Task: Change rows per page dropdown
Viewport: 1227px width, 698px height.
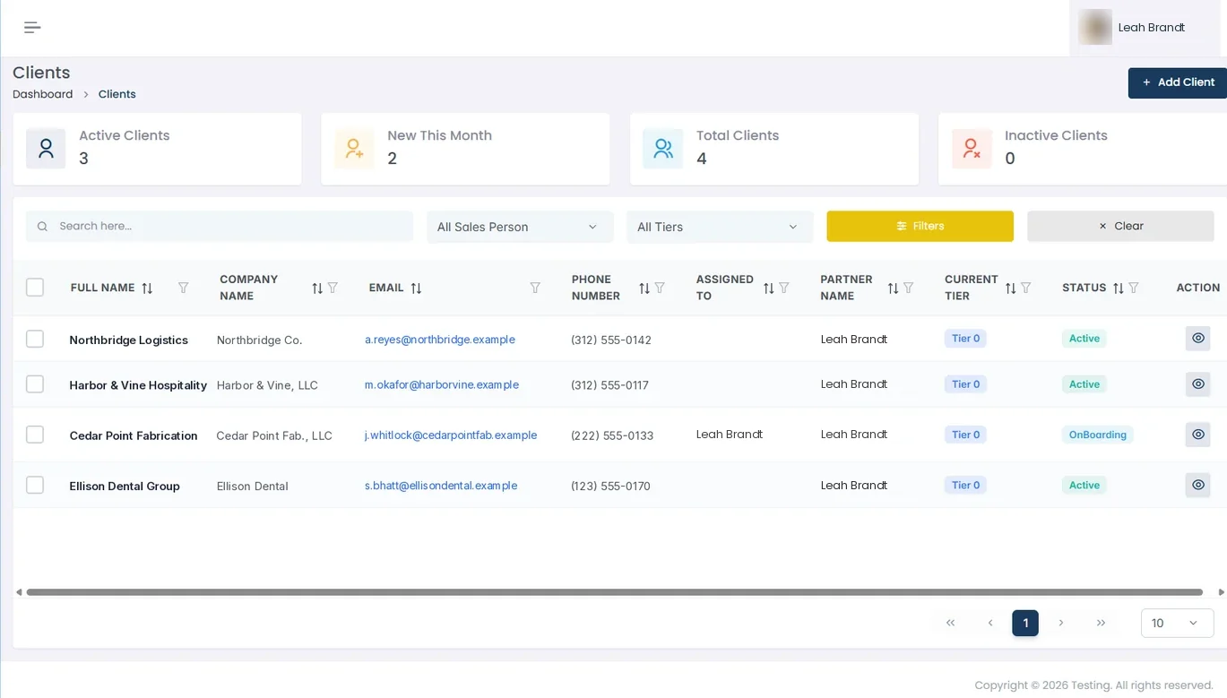Action: point(1177,623)
